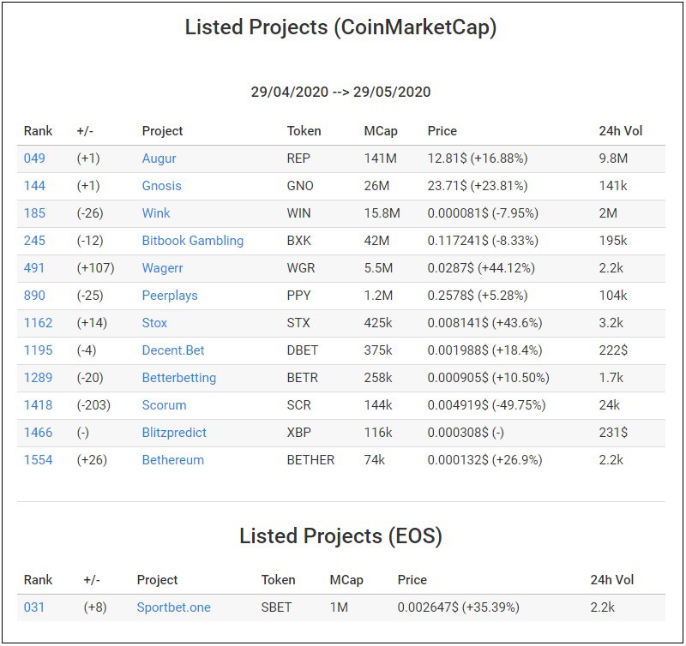Click rank 491 link for Wagerr

[x=34, y=268]
